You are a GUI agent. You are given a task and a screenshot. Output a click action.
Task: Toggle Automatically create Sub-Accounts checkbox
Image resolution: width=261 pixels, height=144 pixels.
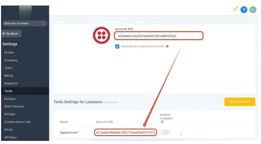(x=117, y=46)
